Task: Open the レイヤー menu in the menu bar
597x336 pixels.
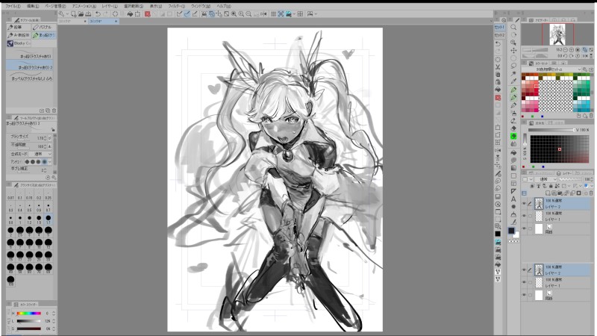Action: [x=110, y=6]
